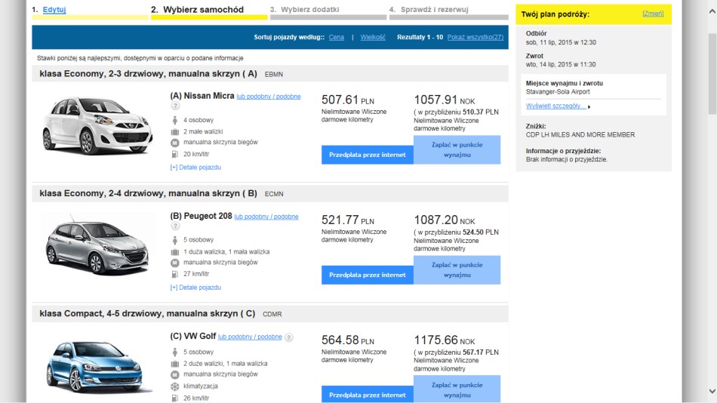Click the fuel pump icon for VW Golf
717x403 pixels.
click(174, 398)
